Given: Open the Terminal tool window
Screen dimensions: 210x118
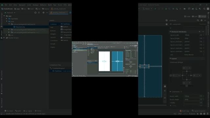Looking at the screenshot, I should point(9,111).
